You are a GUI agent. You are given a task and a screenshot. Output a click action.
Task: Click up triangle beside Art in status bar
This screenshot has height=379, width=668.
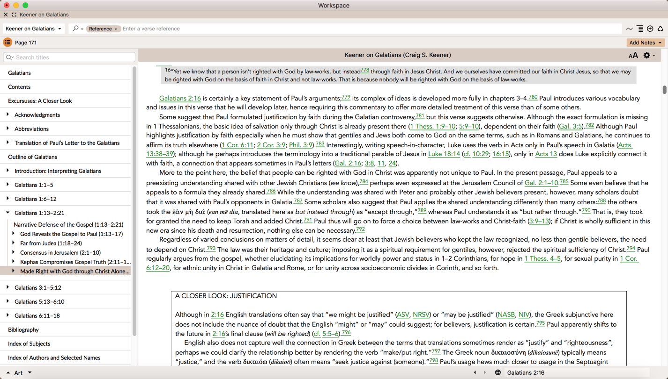[x=8, y=372]
